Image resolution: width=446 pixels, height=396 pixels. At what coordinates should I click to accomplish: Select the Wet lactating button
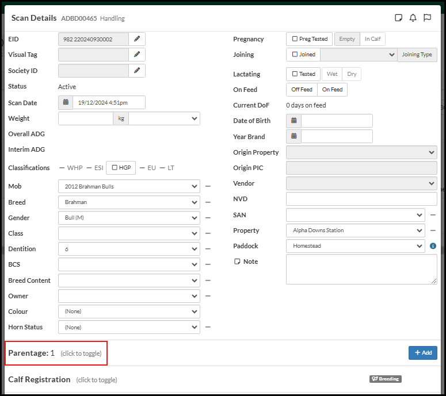[332, 74]
